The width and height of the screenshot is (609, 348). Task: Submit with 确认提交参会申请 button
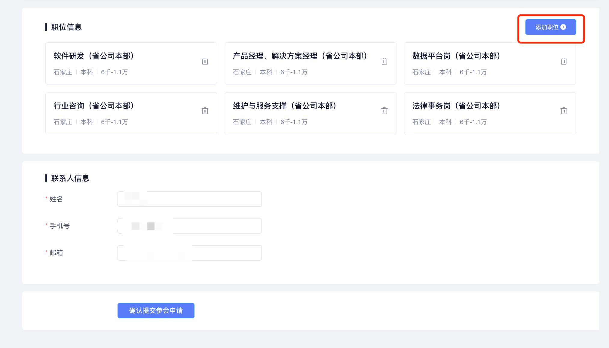coord(156,310)
